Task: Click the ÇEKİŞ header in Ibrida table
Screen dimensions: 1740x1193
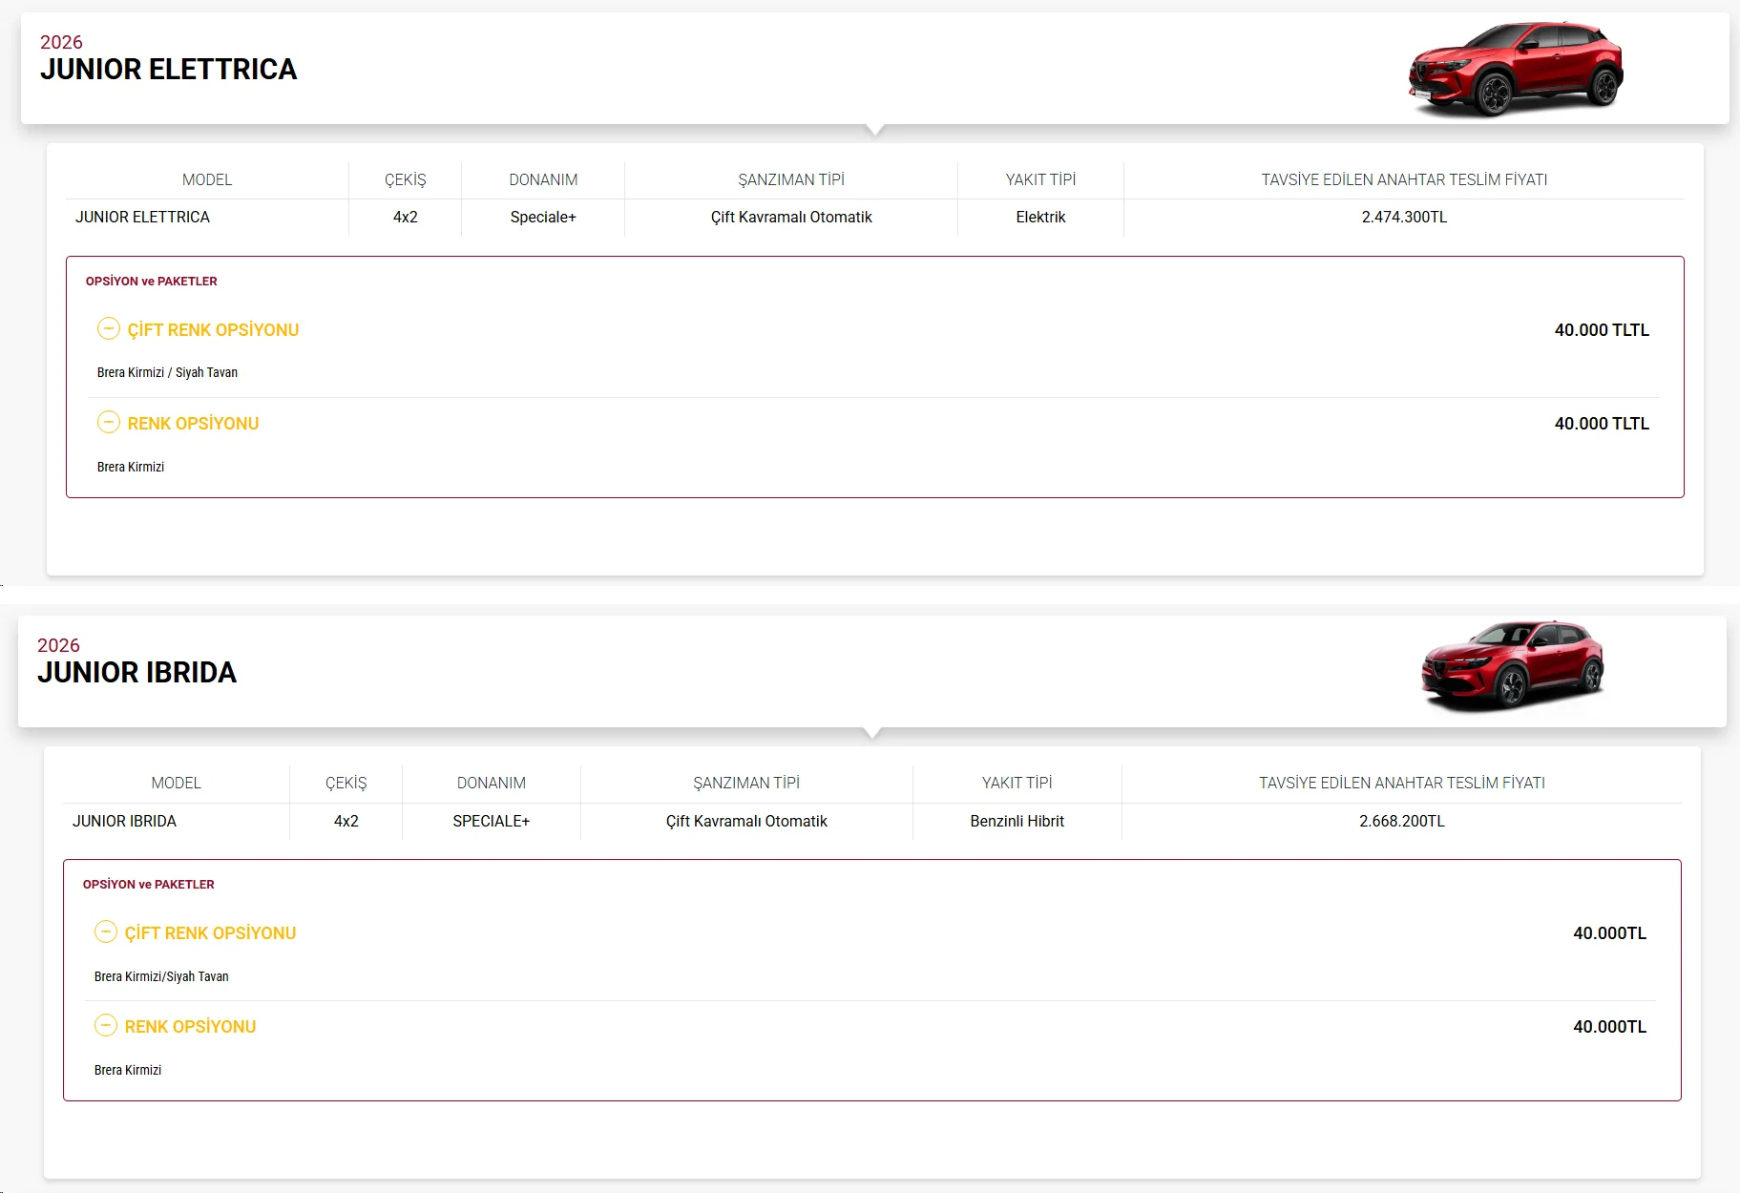Action: click(x=346, y=784)
